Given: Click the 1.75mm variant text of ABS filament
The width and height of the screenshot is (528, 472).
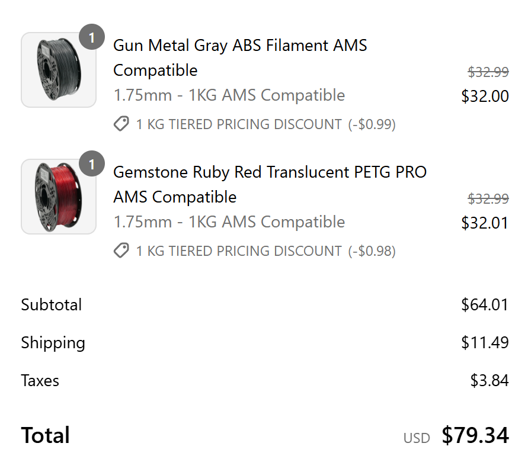Looking at the screenshot, I should tap(229, 95).
